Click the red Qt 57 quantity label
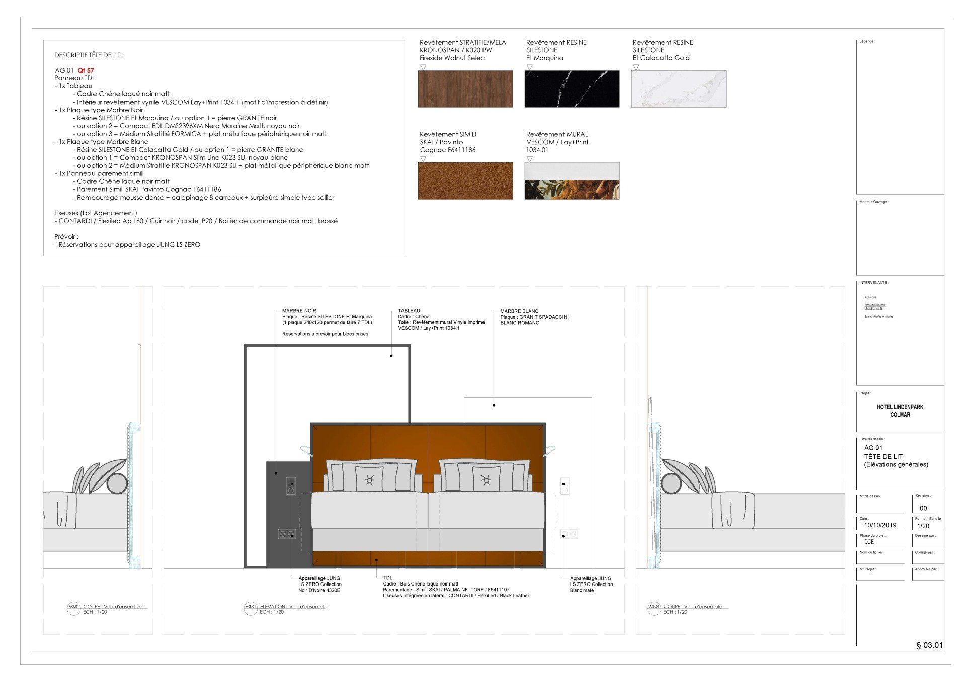This screenshot has height=682, width=966. click(86, 71)
